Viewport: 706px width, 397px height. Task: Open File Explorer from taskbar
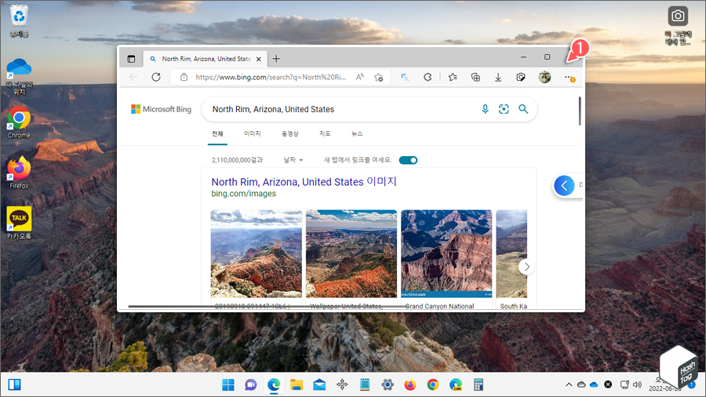[x=297, y=384]
